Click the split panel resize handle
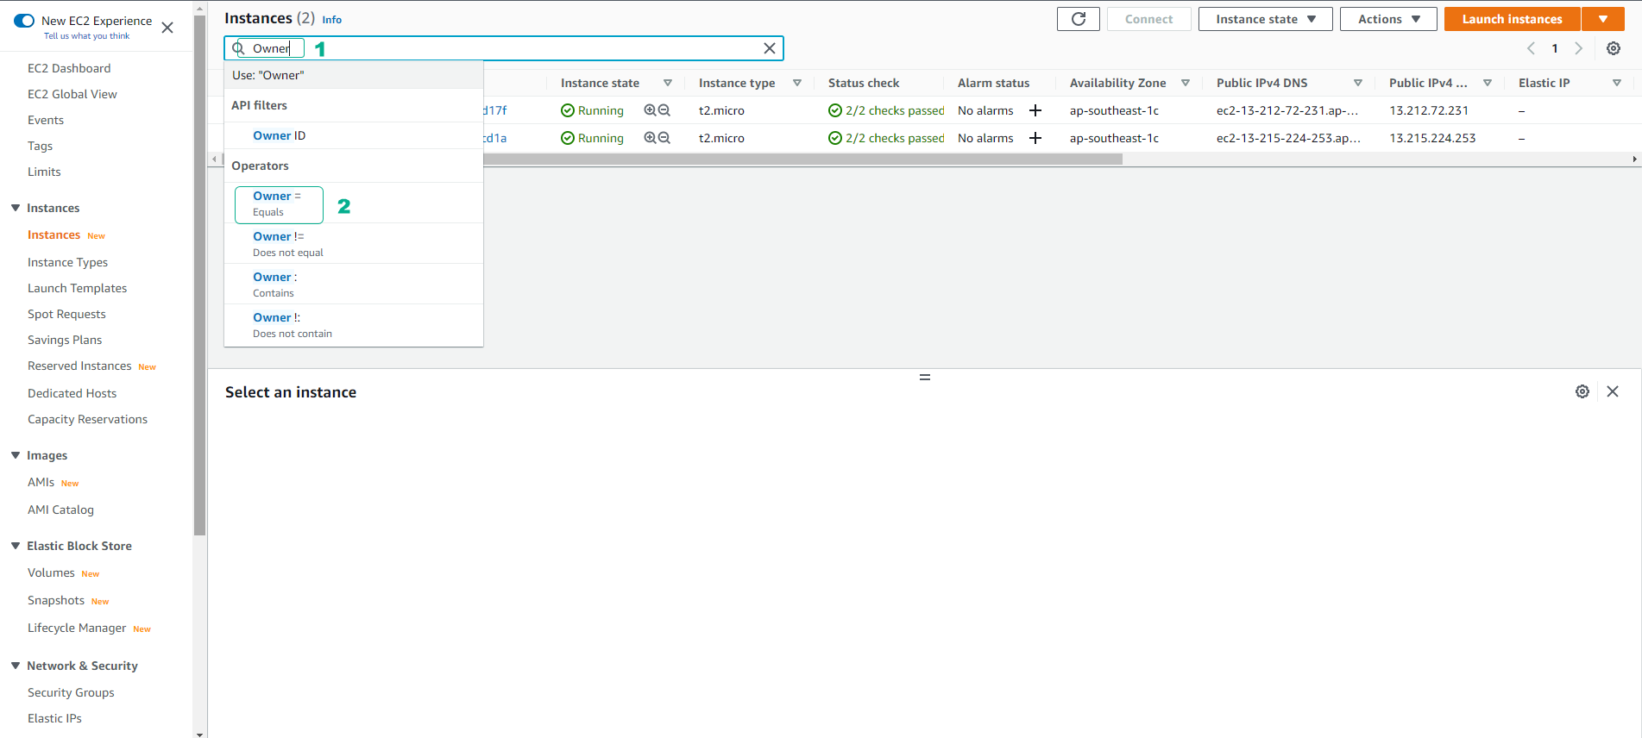The height and width of the screenshot is (738, 1642). (925, 378)
